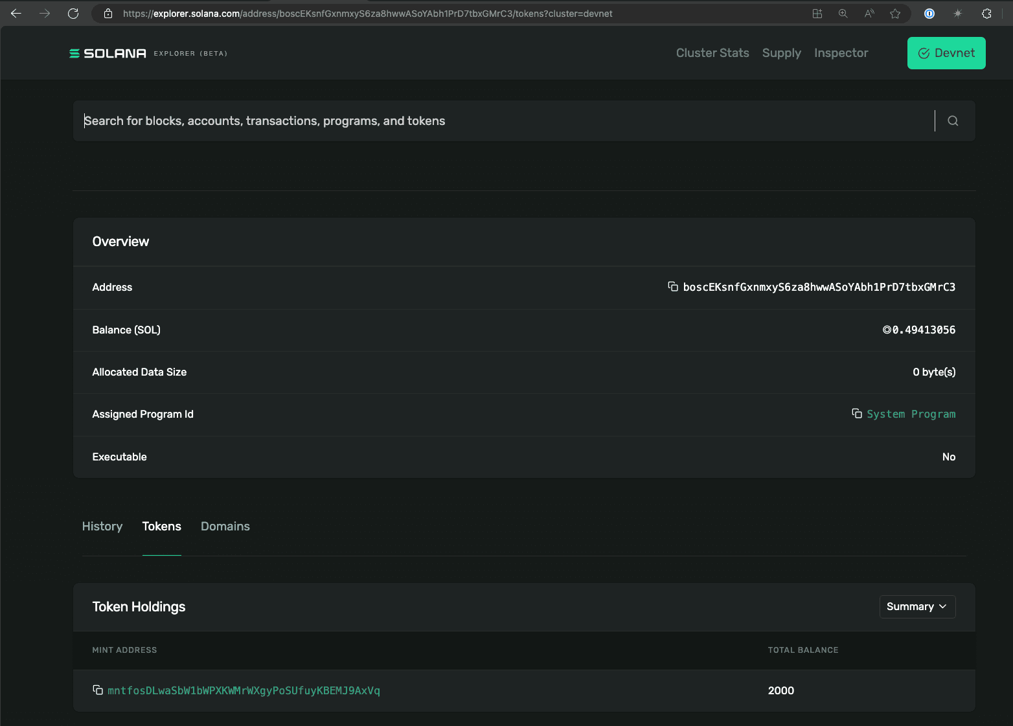This screenshot has height=726, width=1013.
Task: Open the System Program link
Action: [x=911, y=414]
